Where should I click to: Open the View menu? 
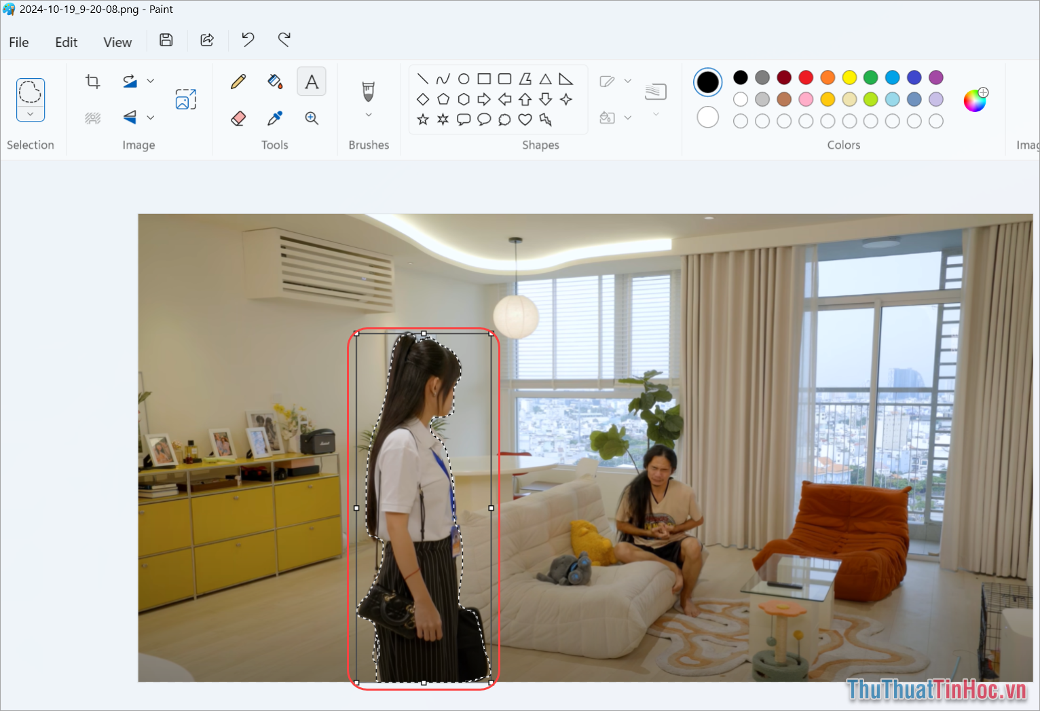[117, 41]
